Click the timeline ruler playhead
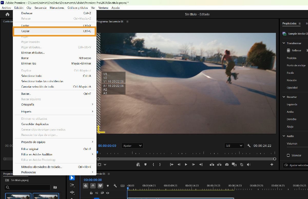The width and height of the screenshot is (308, 199). (x=128, y=188)
